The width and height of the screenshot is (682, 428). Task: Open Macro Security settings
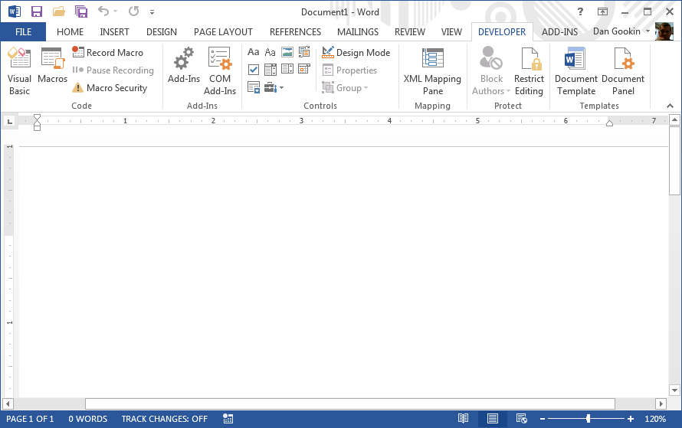point(110,88)
